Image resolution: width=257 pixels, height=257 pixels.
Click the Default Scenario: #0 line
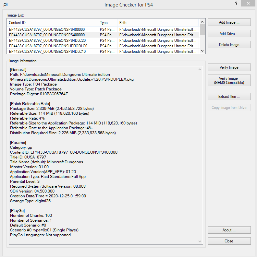click(x=28, y=225)
